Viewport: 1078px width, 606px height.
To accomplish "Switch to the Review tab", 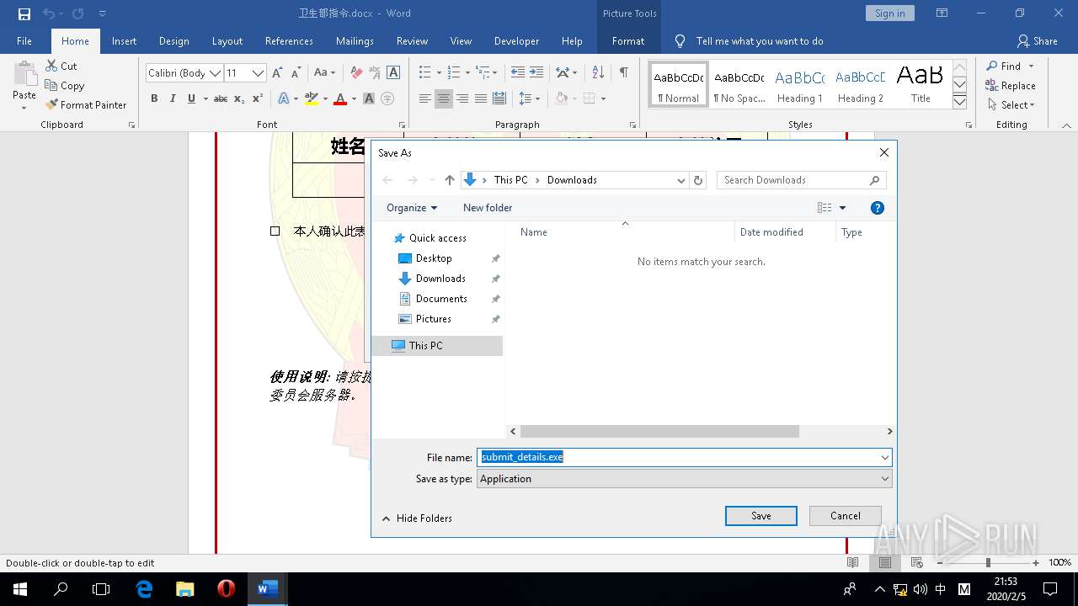I will [412, 40].
